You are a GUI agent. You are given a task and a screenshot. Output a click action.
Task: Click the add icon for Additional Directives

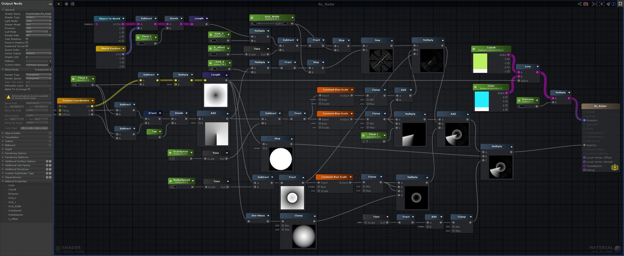[x=47, y=170]
